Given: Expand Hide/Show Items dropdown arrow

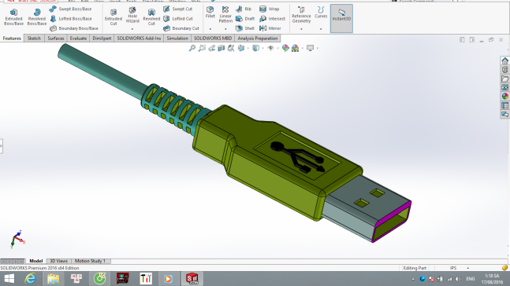Looking at the screenshot, I should pyautogui.click(x=277, y=48).
